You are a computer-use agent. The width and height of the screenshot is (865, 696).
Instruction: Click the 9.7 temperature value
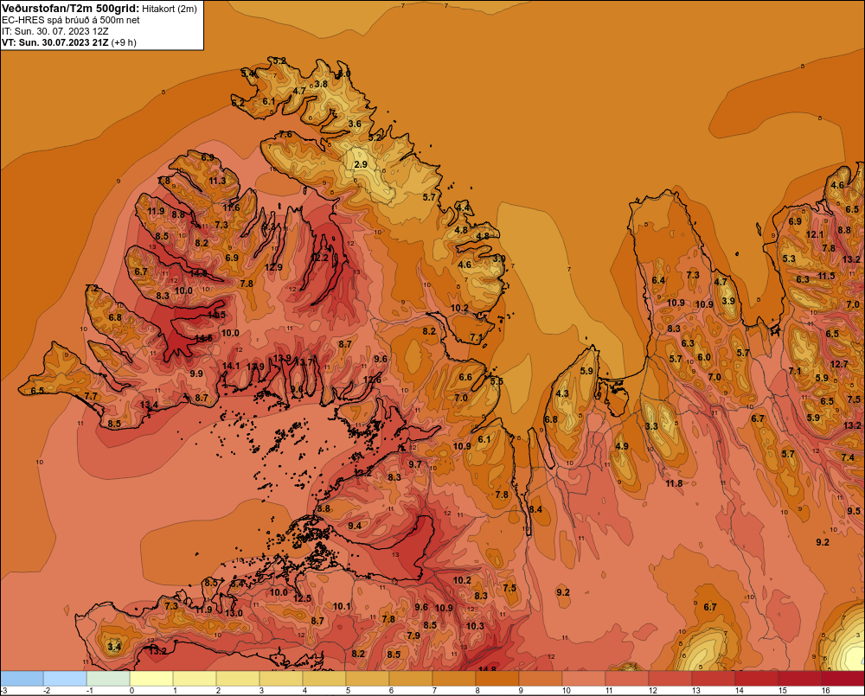[x=414, y=464]
